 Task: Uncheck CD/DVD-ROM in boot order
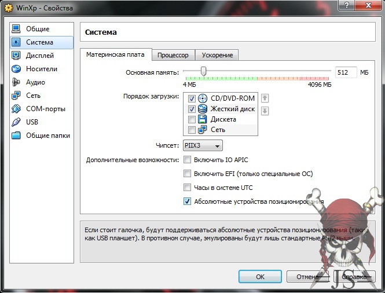[x=192, y=99]
